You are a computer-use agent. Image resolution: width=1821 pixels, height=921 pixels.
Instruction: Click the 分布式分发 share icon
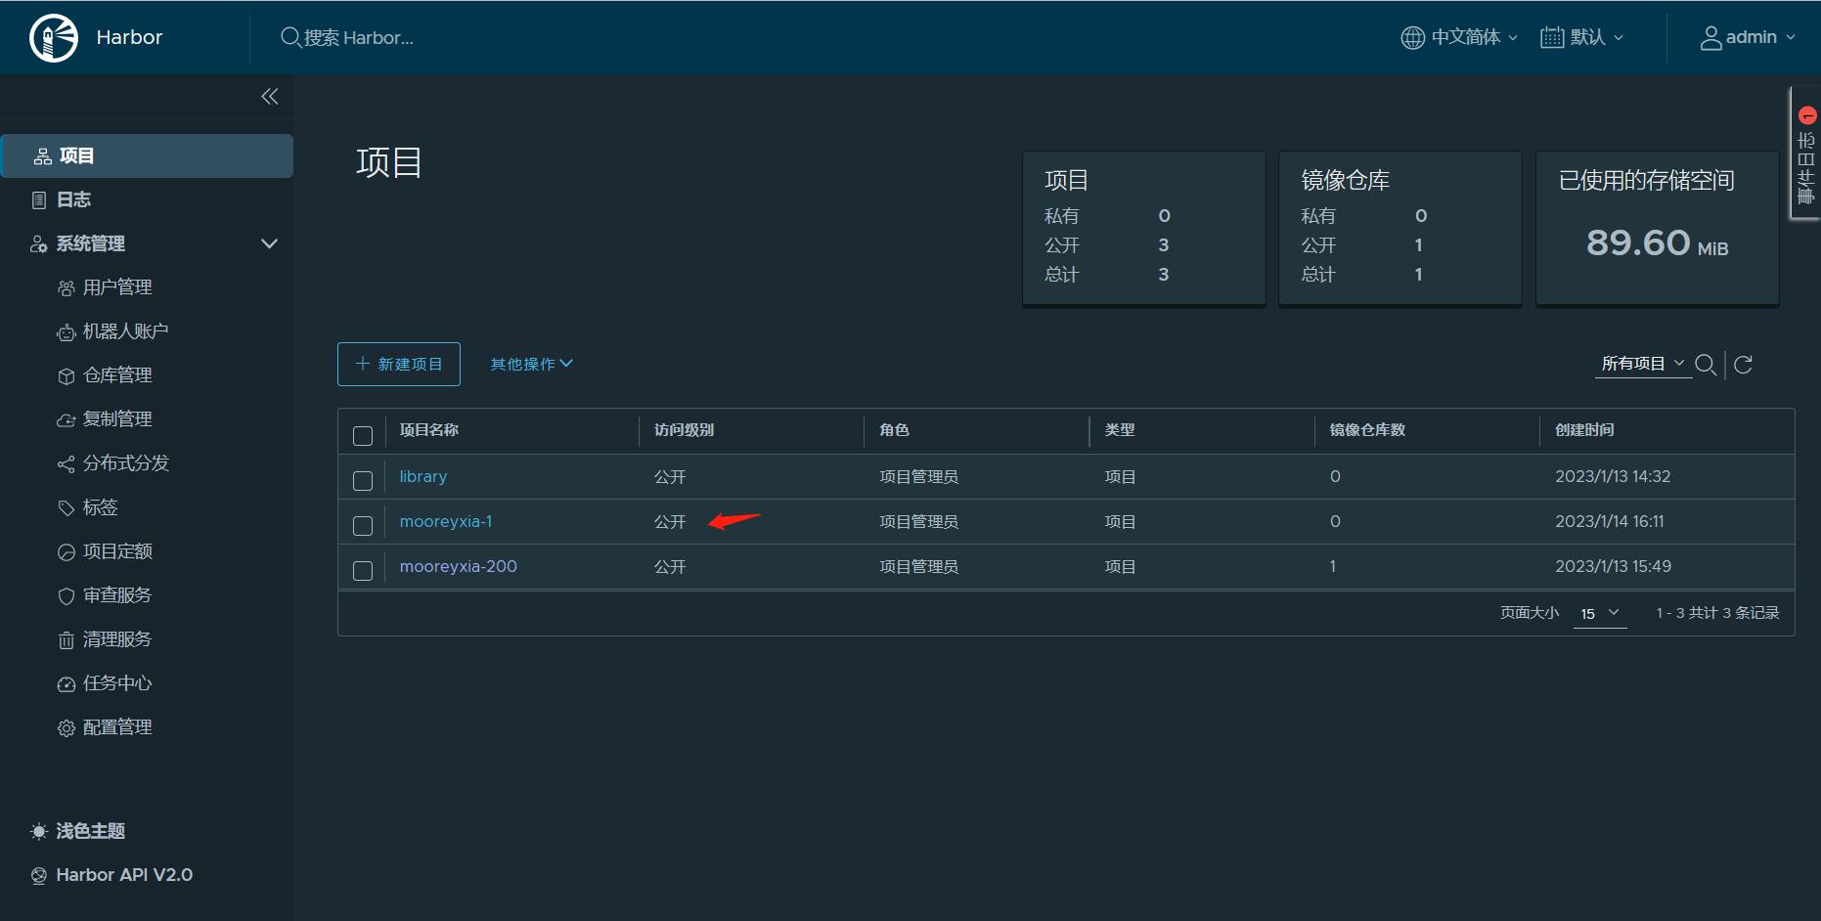(x=67, y=464)
